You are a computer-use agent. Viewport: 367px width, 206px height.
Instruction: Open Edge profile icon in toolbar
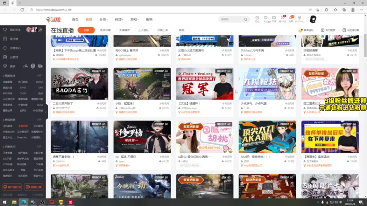pos(353,10)
